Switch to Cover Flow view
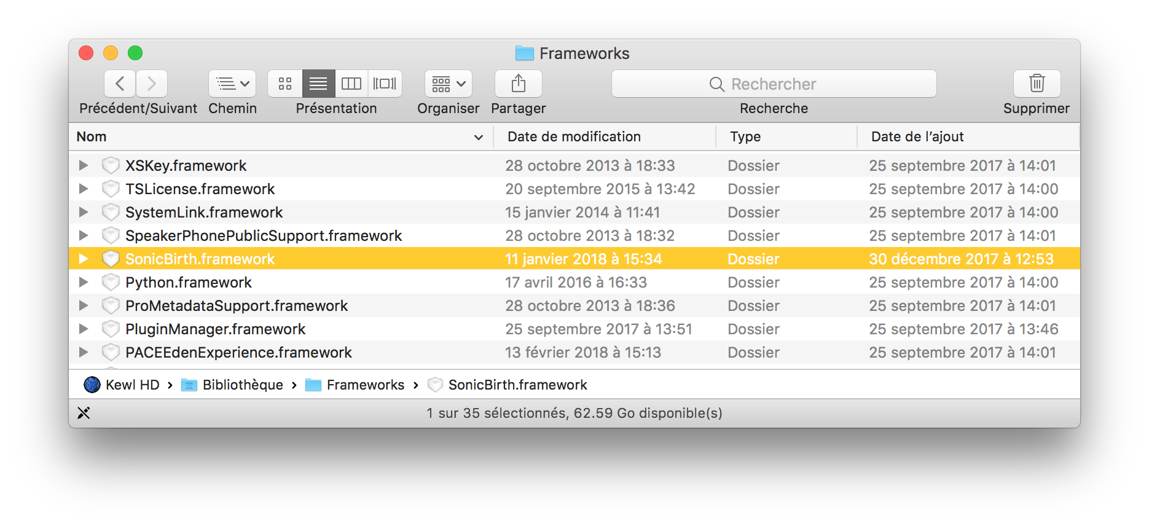 (385, 84)
